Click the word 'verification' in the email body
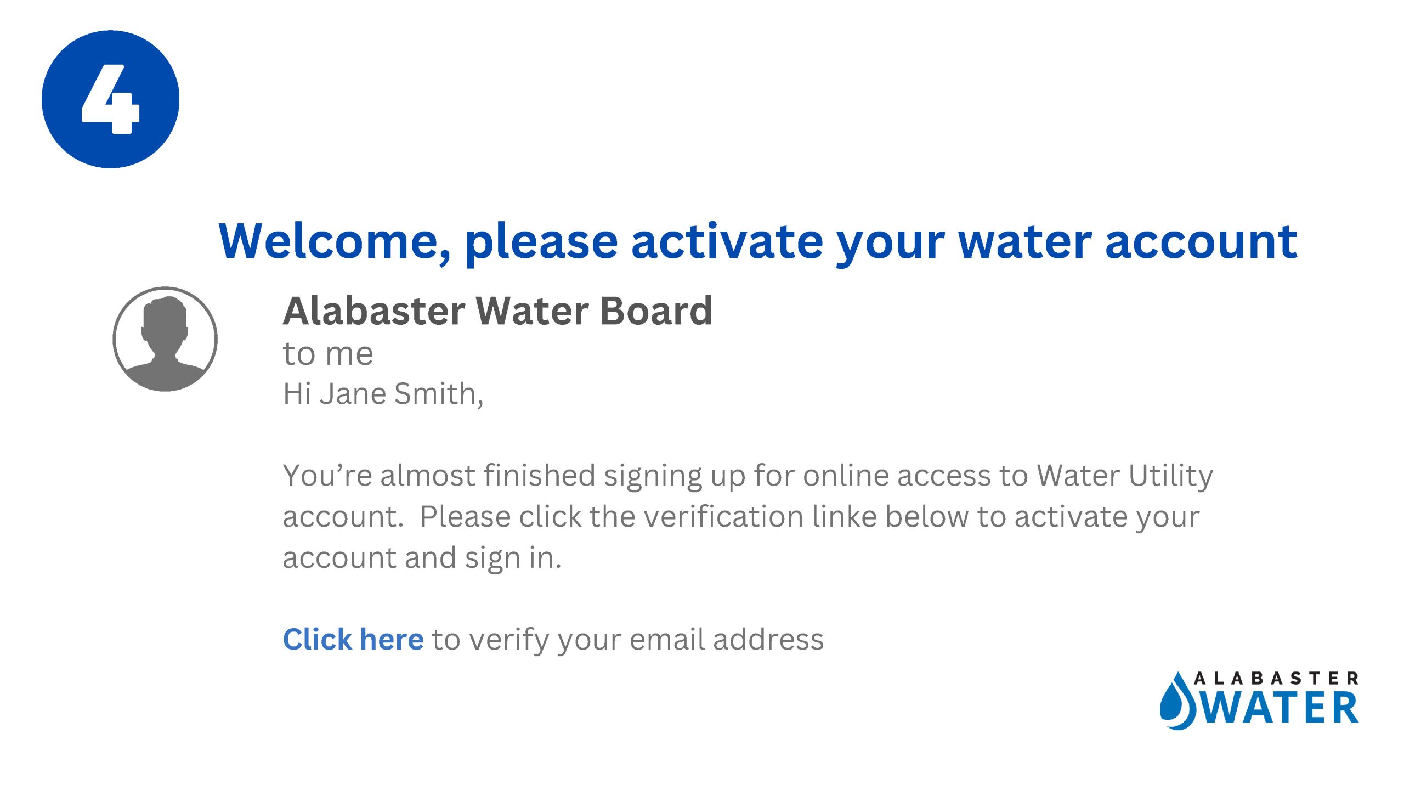This screenshot has width=1404, height=790. coord(723,517)
